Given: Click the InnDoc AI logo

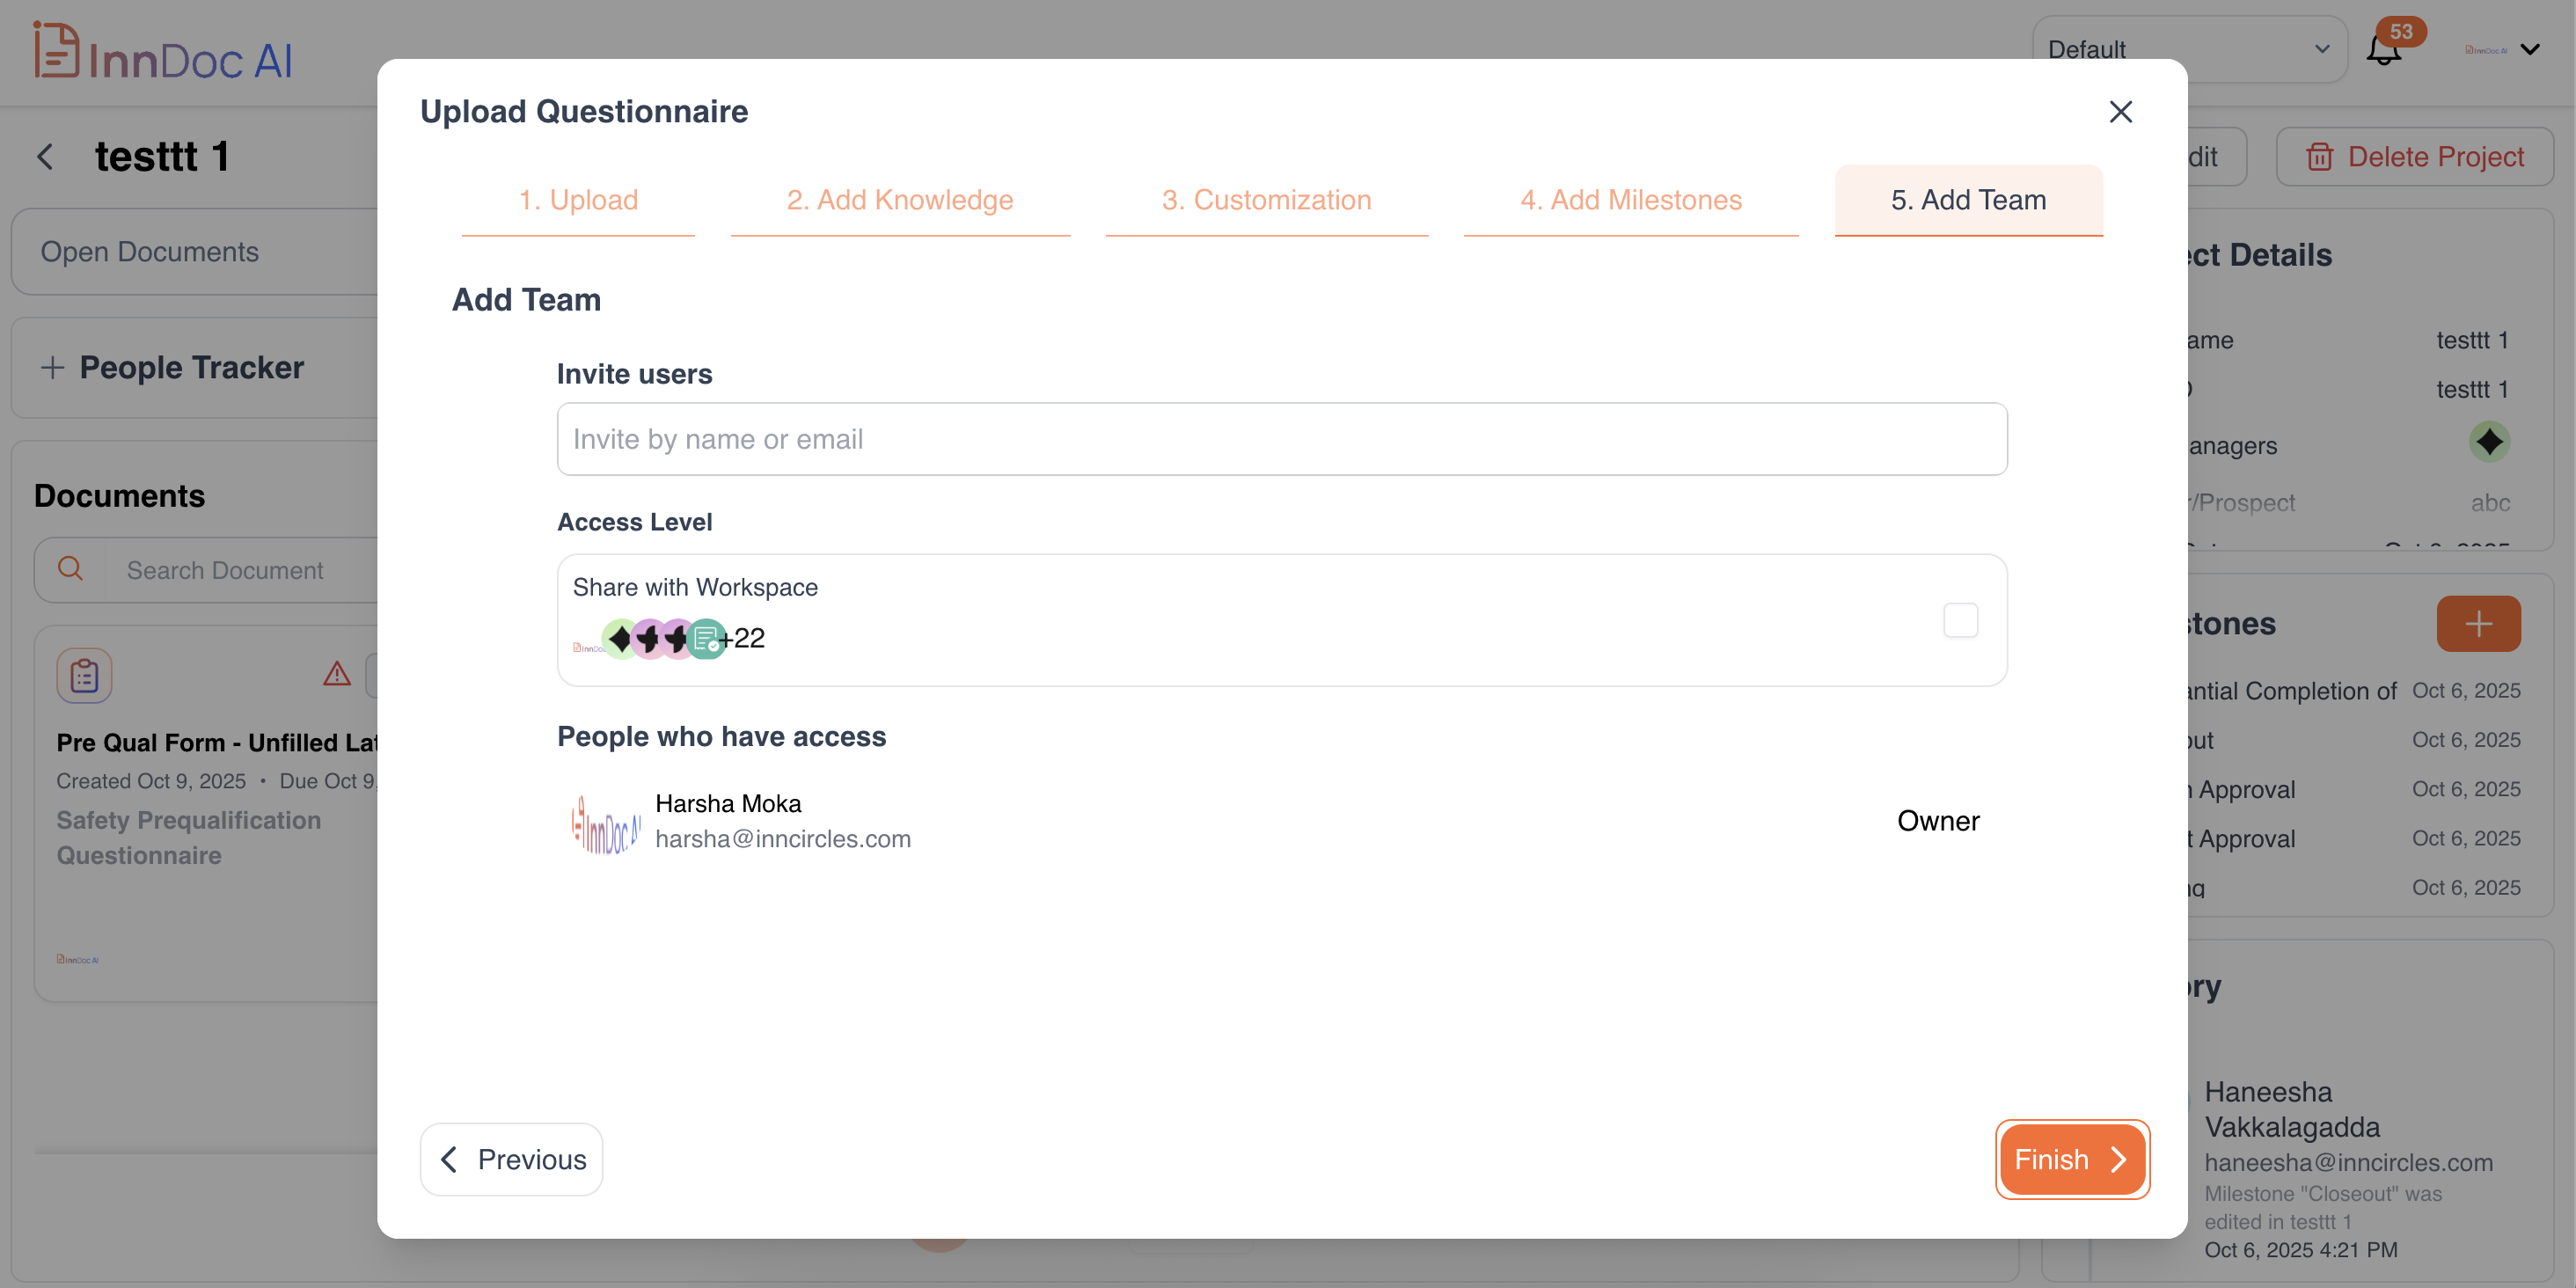Looking at the screenshot, I should tap(163, 52).
